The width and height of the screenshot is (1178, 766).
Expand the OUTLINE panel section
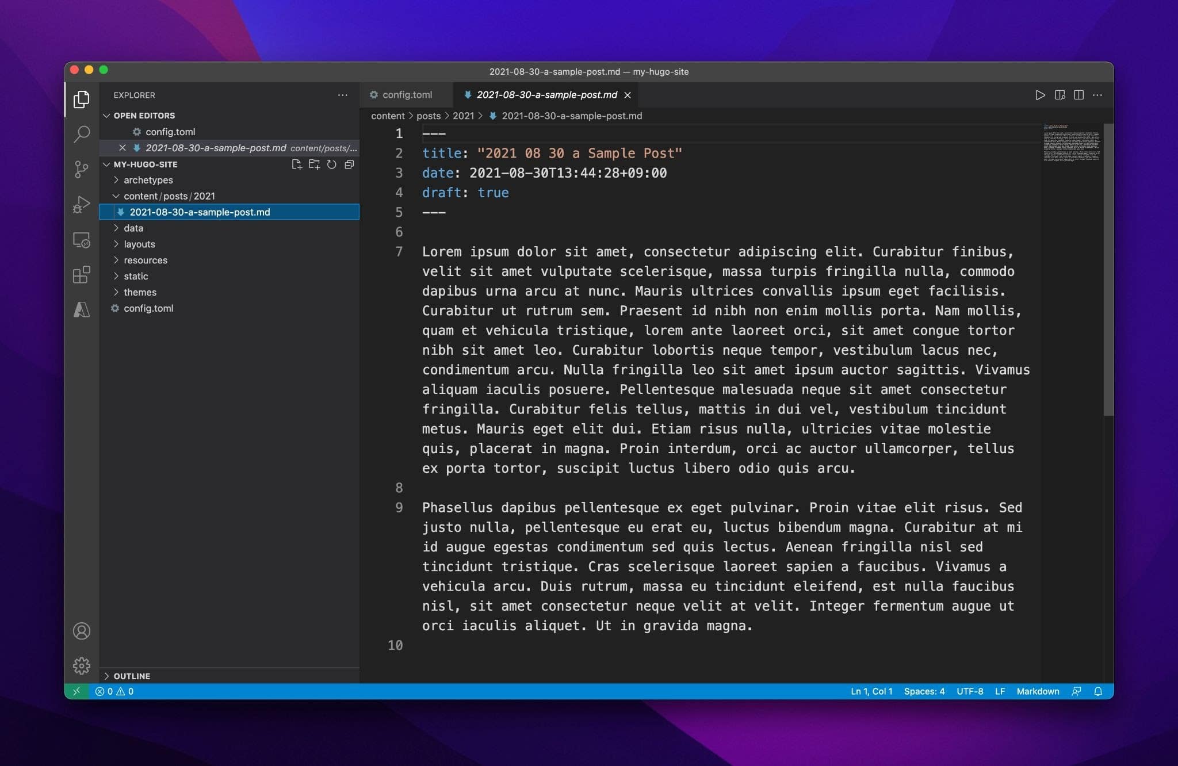tap(132, 675)
